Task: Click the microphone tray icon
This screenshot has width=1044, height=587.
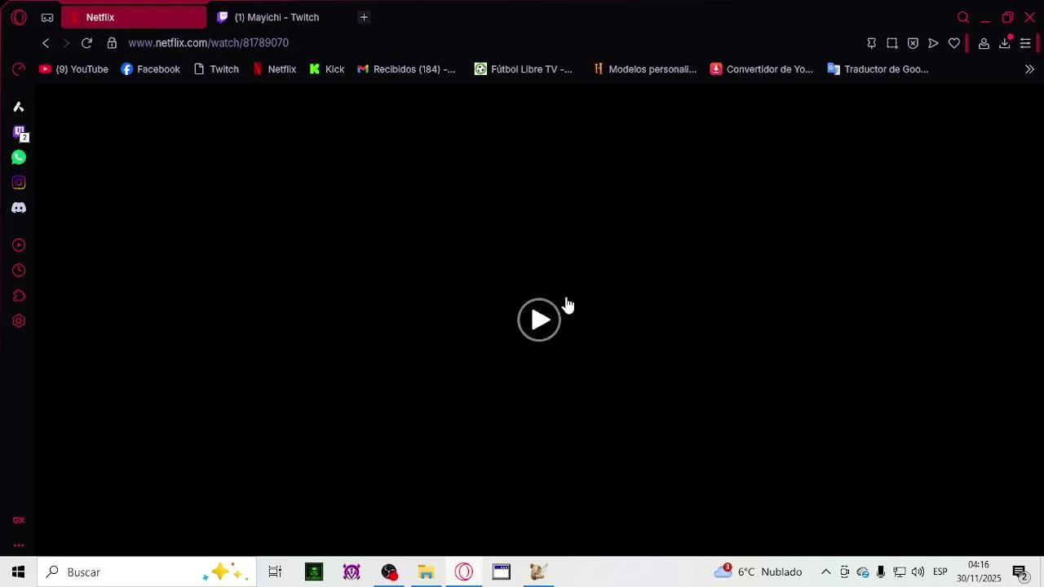Action: (x=881, y=572)
